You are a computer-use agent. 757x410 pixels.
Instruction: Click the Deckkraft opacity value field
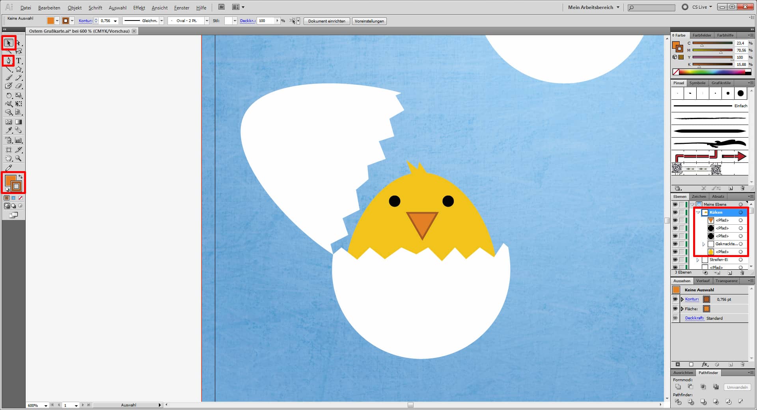[x=265, y=21]
